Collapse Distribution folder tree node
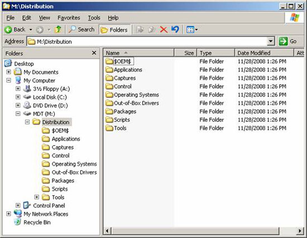Image resolution: width=307 pixels, height=238 pixels. pos(27,122)
